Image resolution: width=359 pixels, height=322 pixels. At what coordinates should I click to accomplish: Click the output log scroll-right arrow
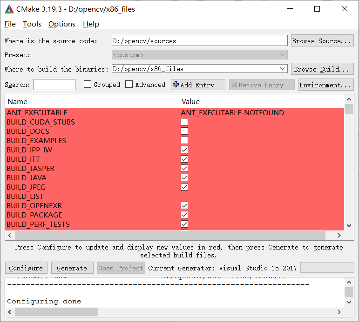pos(339,312)
